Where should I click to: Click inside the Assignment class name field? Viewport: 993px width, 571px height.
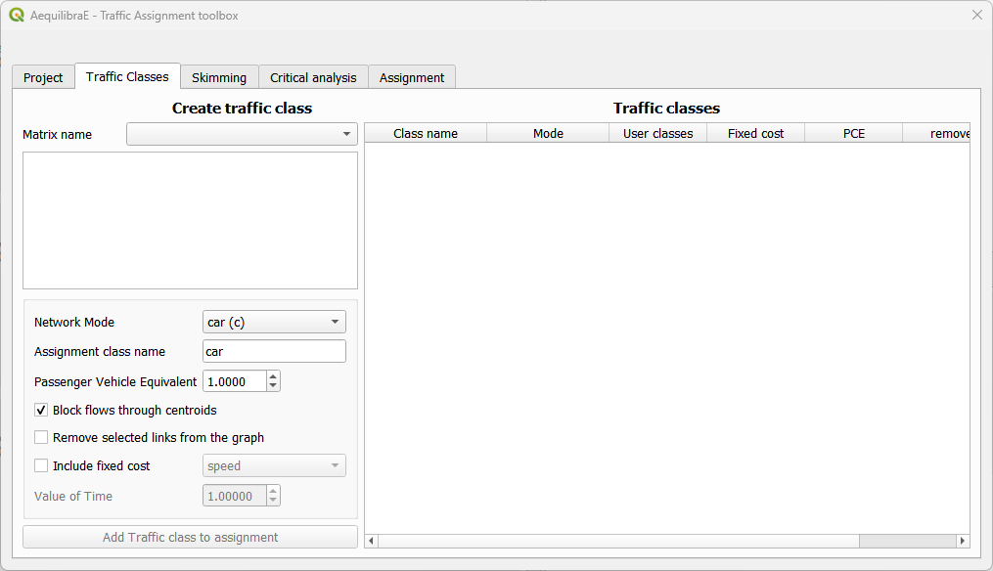pos(274,351)
